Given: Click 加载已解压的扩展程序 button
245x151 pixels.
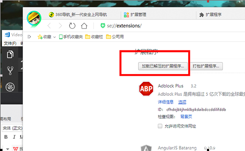Looking at the screenshot, I should 163,66.
